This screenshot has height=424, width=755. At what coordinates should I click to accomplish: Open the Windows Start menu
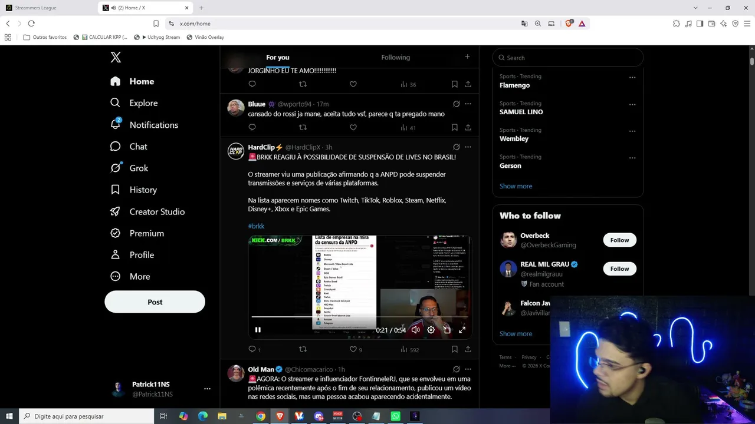pos(9,416)
